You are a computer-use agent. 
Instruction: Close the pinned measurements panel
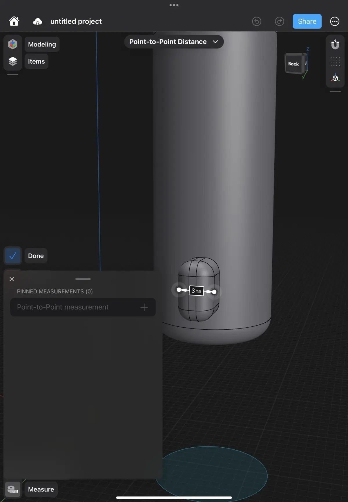point(12,279)
